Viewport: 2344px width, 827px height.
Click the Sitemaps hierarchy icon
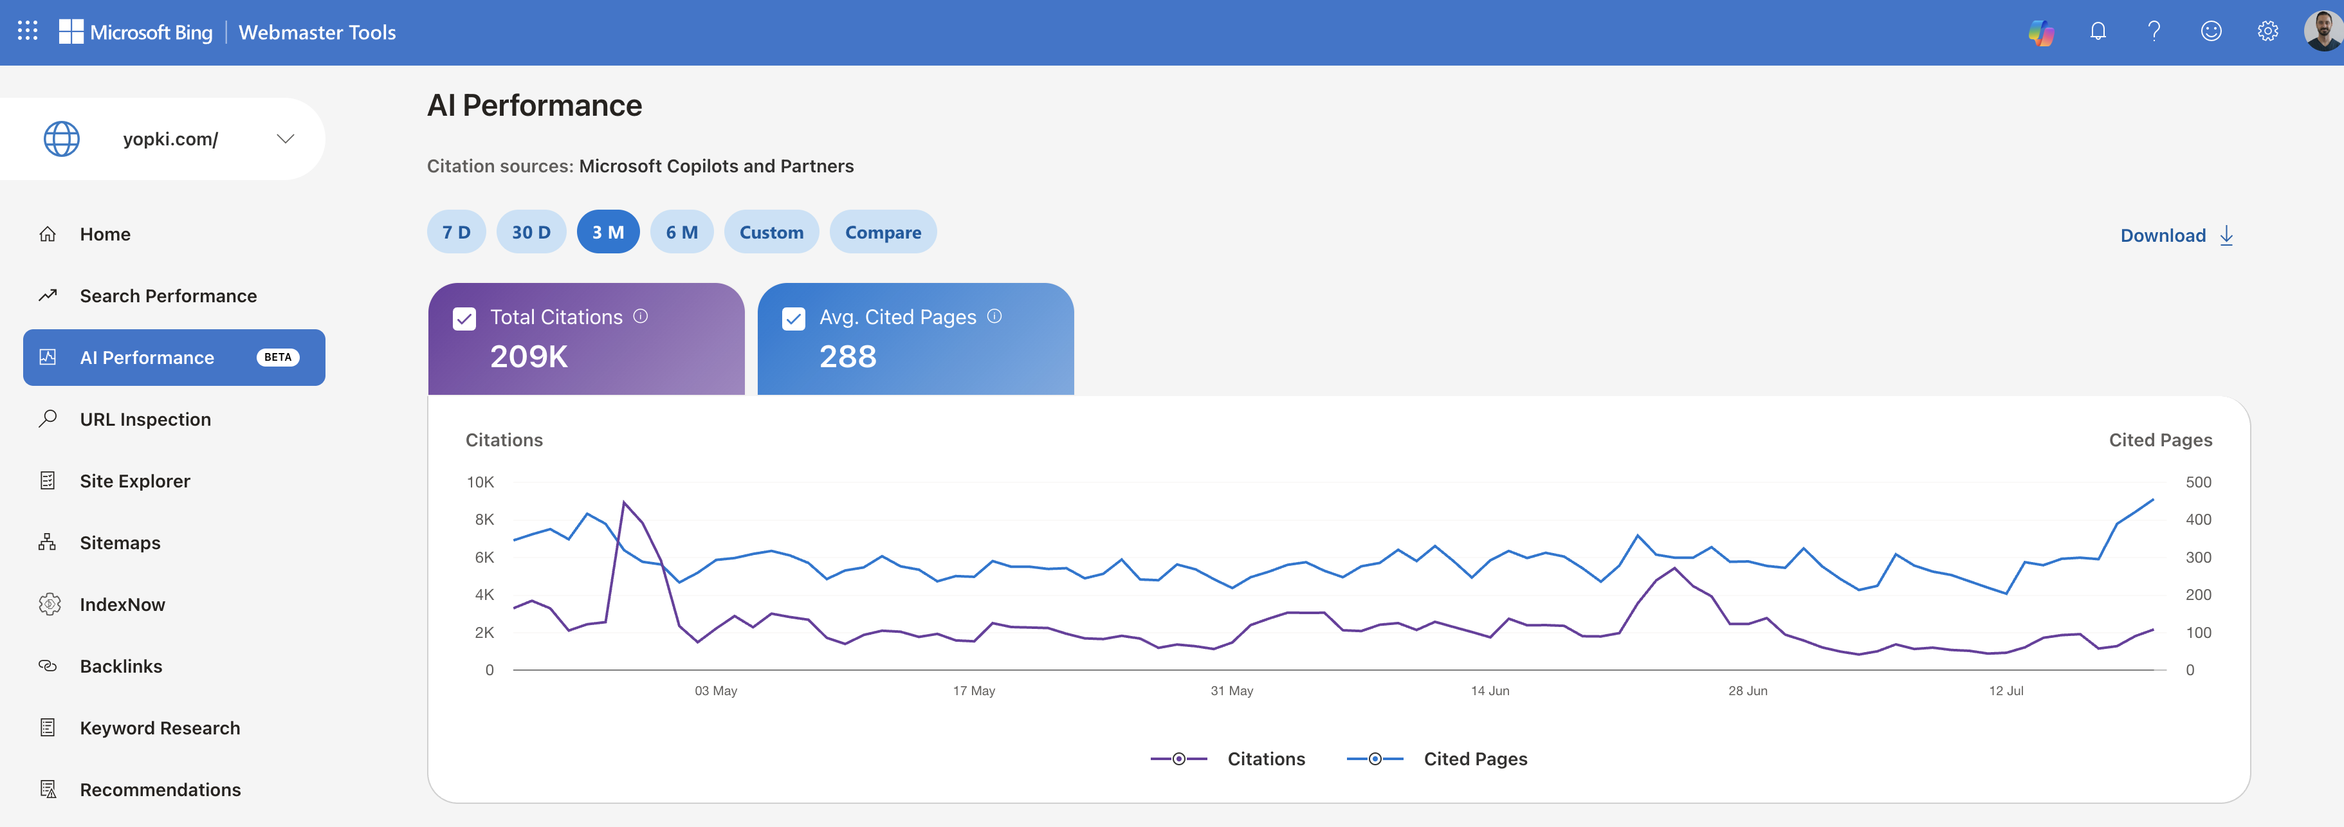point(48,542)
